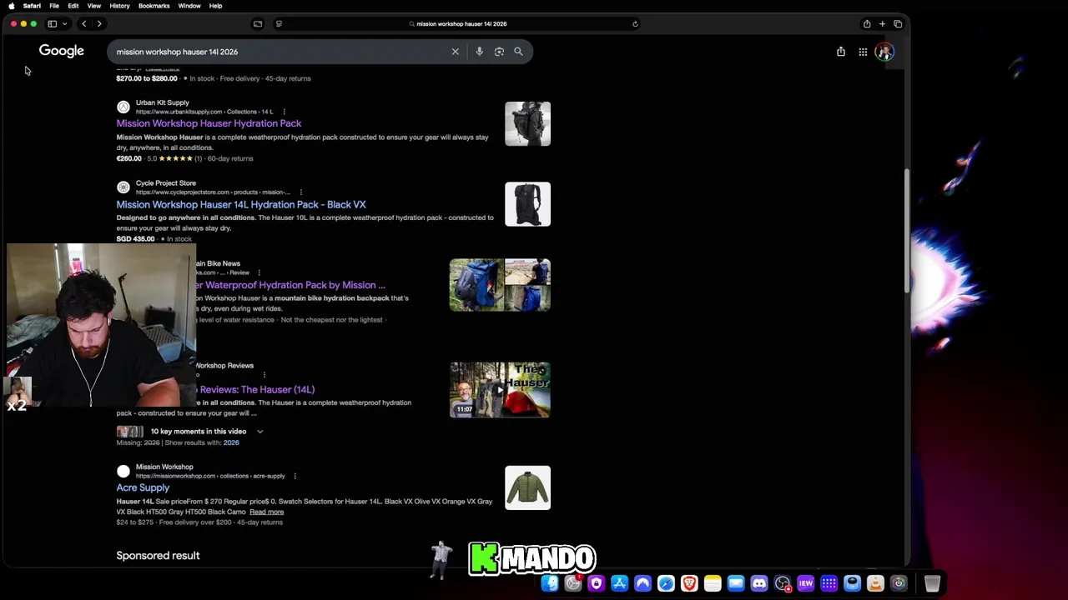Open Hauser 14L Hydration Pack Black VX link

pyautogui.click(x=241, y=204)
